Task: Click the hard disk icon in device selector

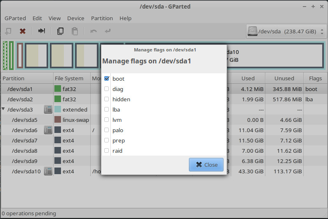Action: 252,31
